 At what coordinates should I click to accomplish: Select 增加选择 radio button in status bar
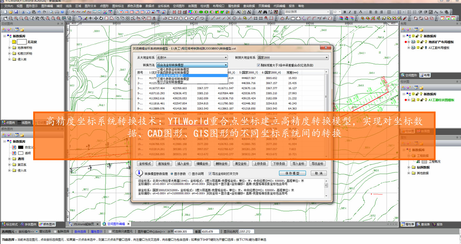(37, 232)
